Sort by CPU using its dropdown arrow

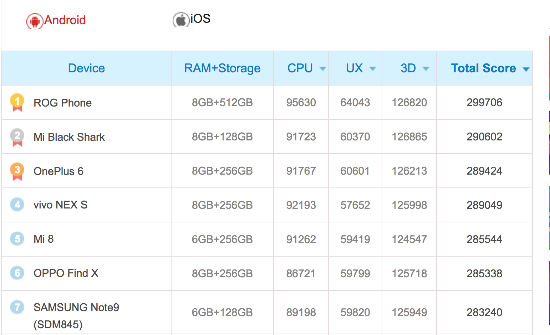tap(323, 69)
